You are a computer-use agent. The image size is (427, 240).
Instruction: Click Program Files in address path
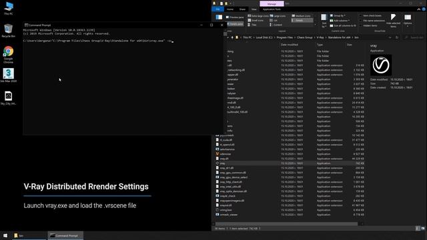click(285, 37)
